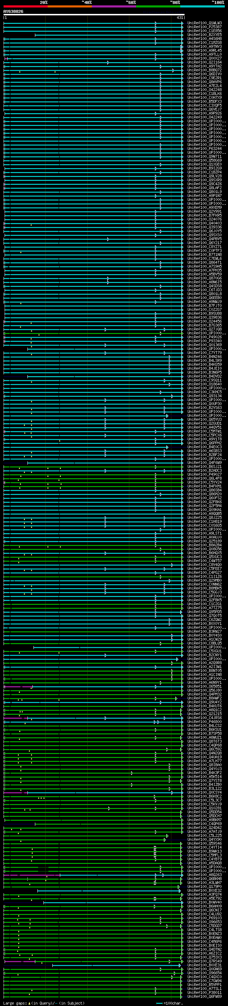Screen dimensions: 228x1006
Task: Click the ~100% legend label
Action: click(x=218, y=2)
